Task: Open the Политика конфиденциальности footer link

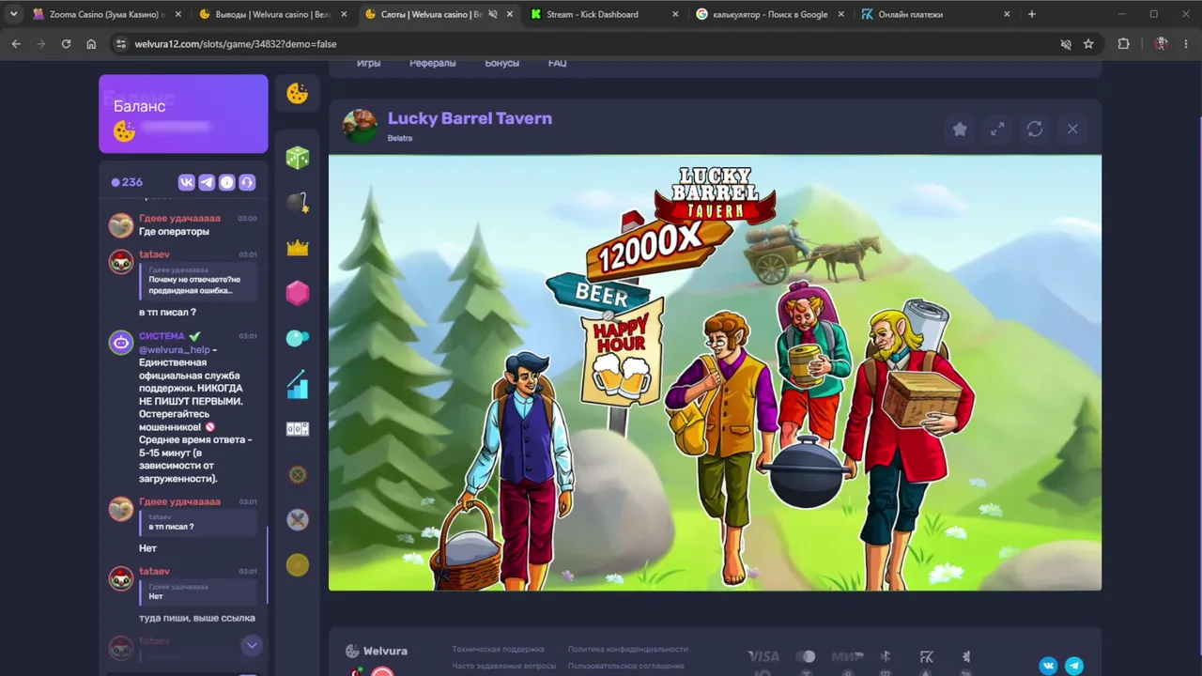Action: [x=627, y=649]
